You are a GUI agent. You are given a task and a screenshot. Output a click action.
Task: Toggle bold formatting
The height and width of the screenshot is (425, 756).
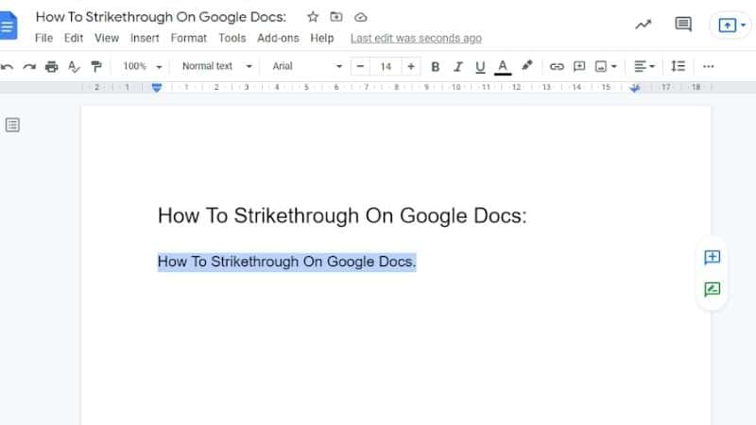436,66
